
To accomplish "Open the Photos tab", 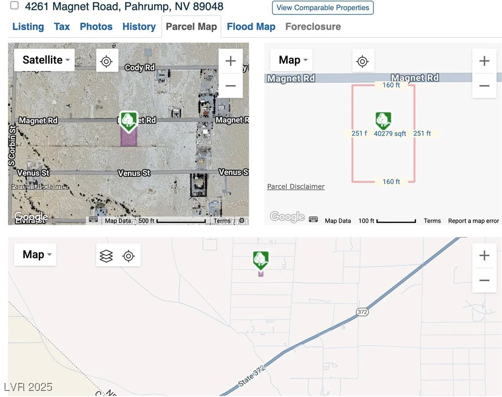I will [x=96, y=27].
